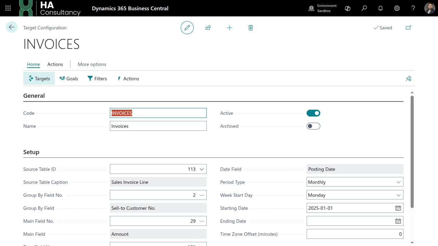The width and height of the screenshot is (438, 246).
Task: Click the vertical scrollbar thumb
Action: coord(412,152)
